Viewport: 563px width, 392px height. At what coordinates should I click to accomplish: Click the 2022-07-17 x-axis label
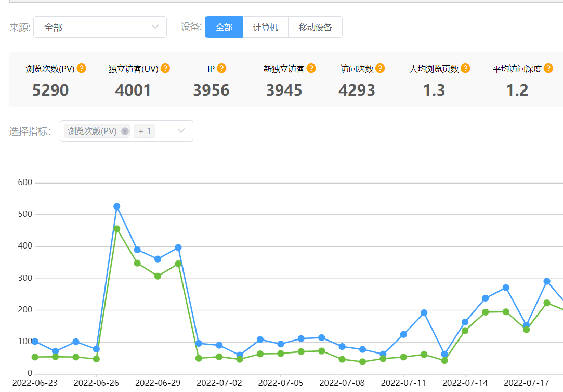point(527,383)
